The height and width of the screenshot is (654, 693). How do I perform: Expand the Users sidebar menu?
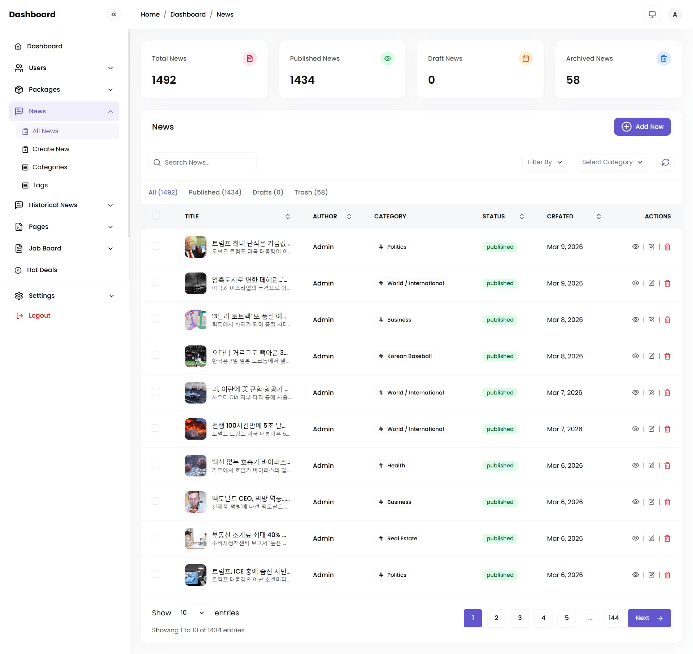click(x=64, y=68)
